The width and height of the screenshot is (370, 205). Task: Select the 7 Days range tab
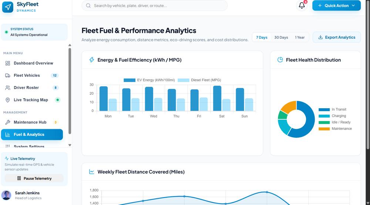click(262, 37)
